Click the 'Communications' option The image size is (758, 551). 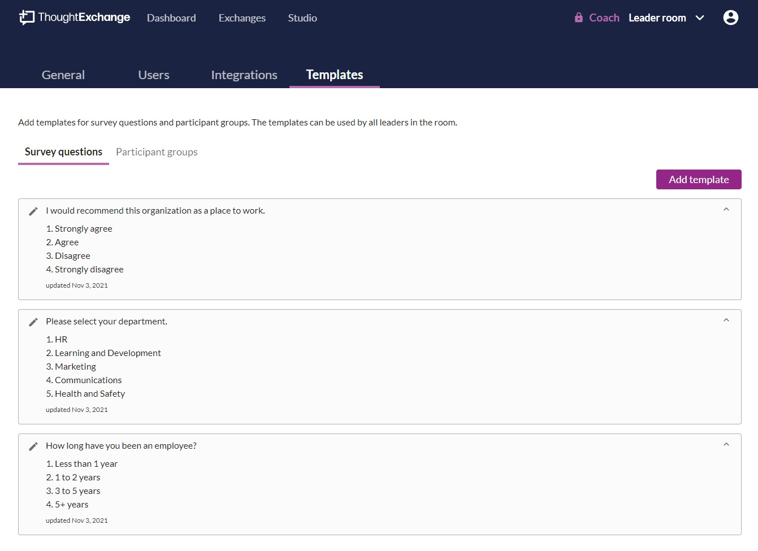pos(84,380)
